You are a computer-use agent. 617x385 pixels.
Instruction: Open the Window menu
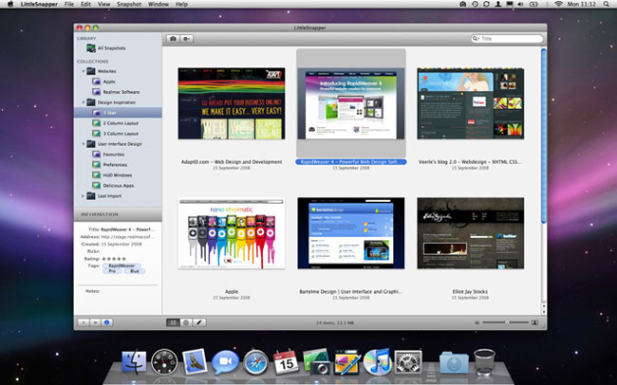click(x=159, y=5)
